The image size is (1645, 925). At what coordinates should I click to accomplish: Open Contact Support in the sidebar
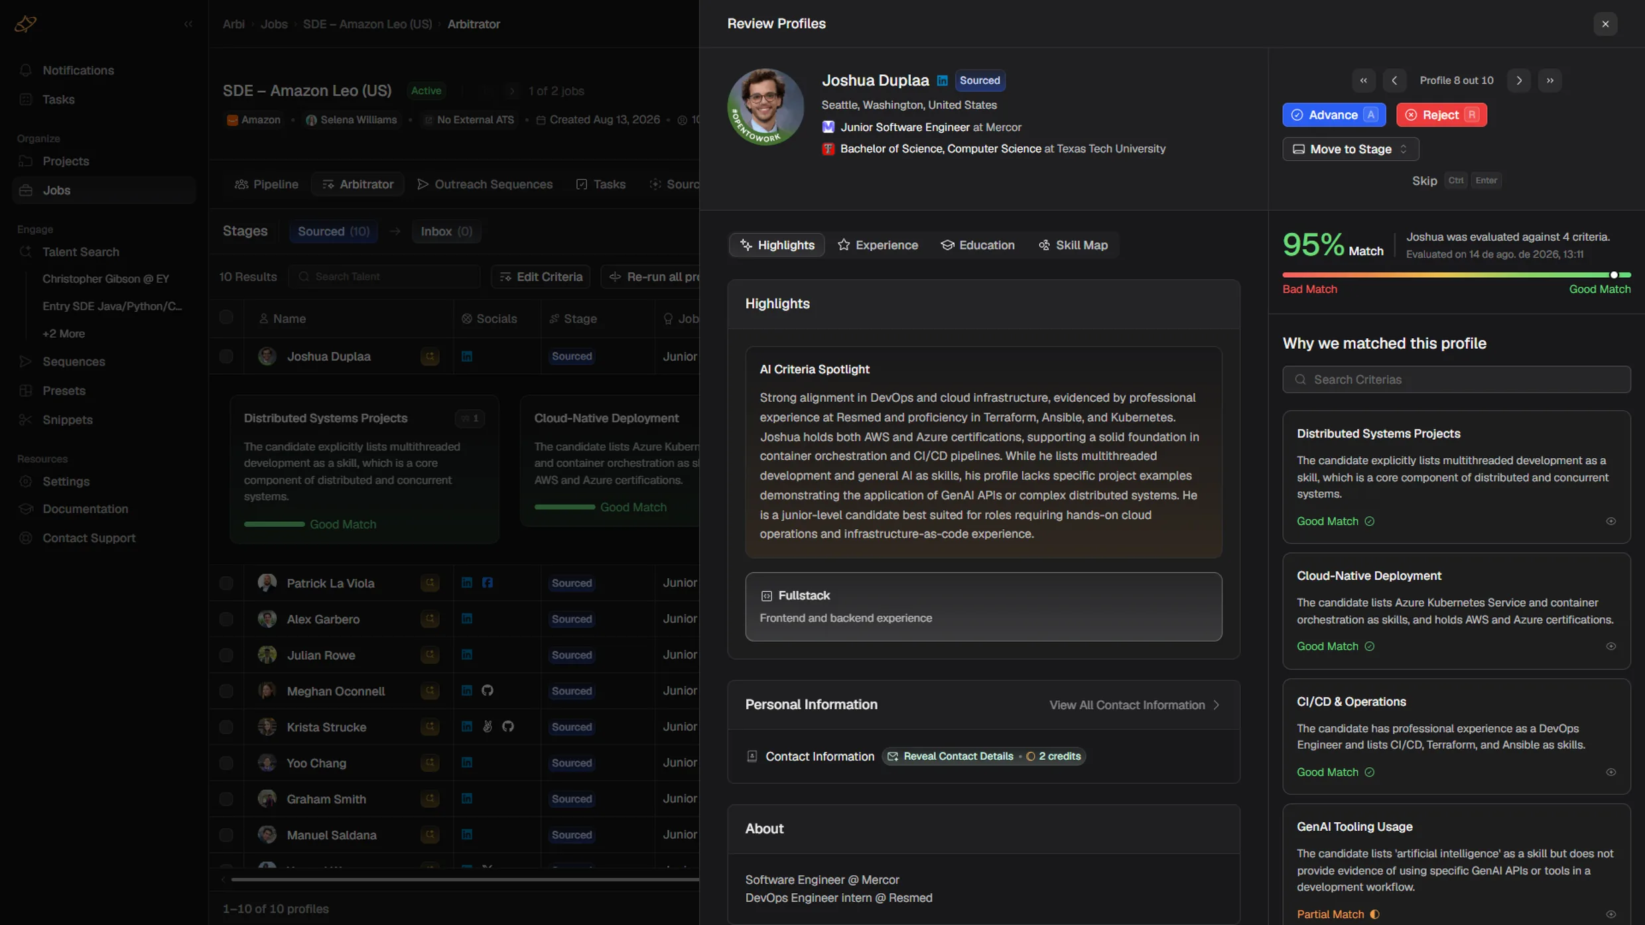[89, 538]
